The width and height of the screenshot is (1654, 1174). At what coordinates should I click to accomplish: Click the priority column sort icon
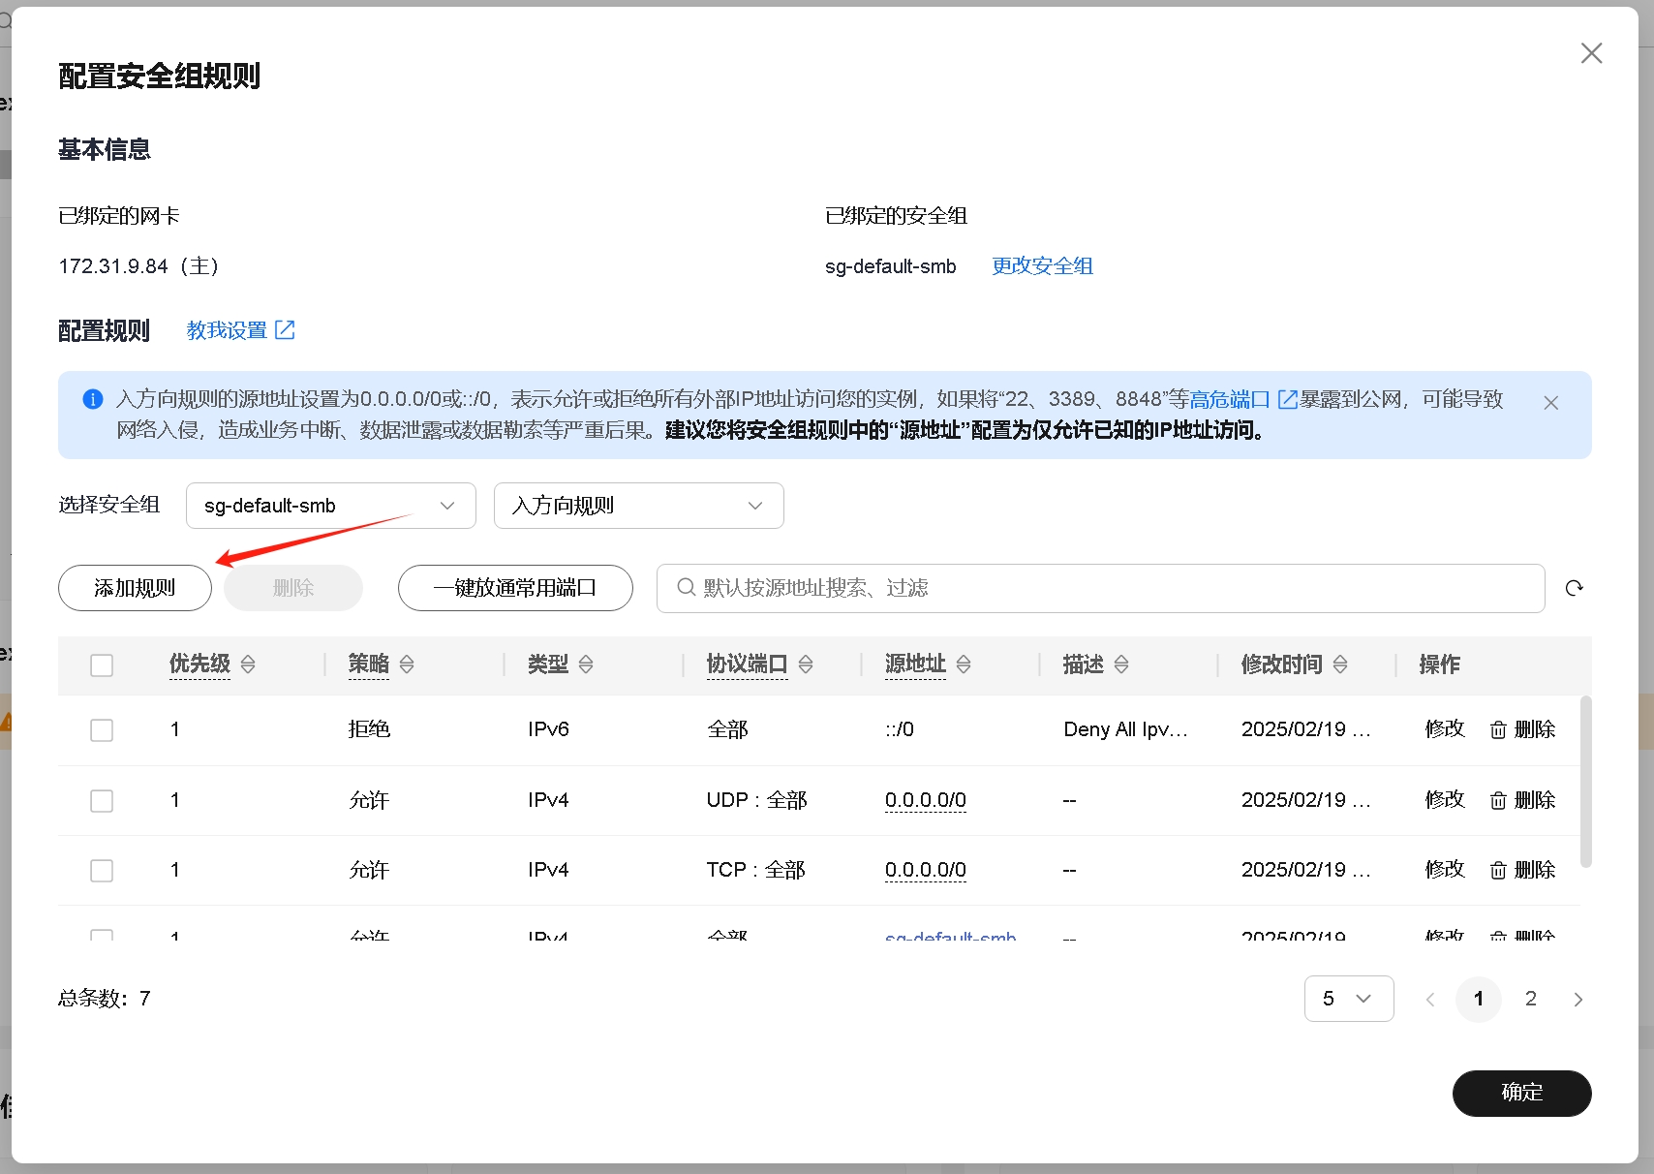tap(248, 664)
